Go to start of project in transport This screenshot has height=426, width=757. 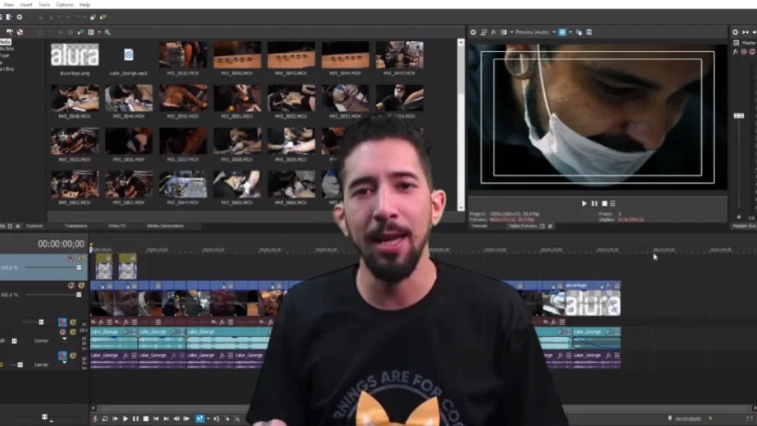tap(156, 419)
